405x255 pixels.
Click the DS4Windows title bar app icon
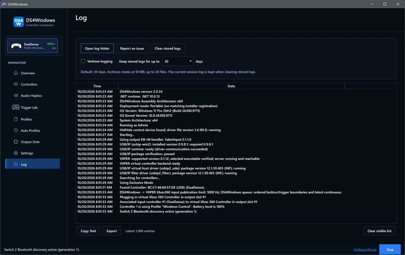(x=4, y=4)
